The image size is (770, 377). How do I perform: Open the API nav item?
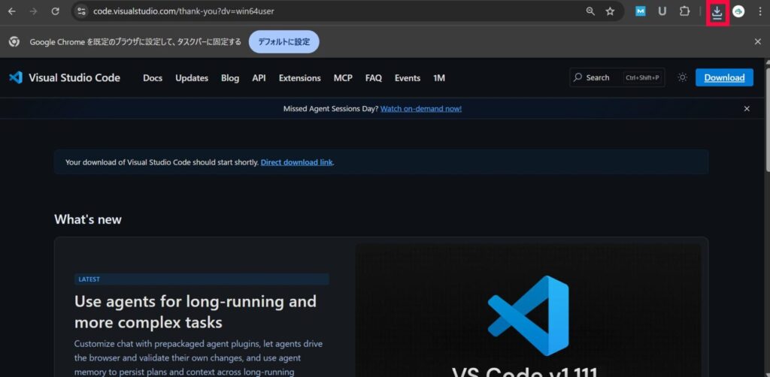(259, 78)
